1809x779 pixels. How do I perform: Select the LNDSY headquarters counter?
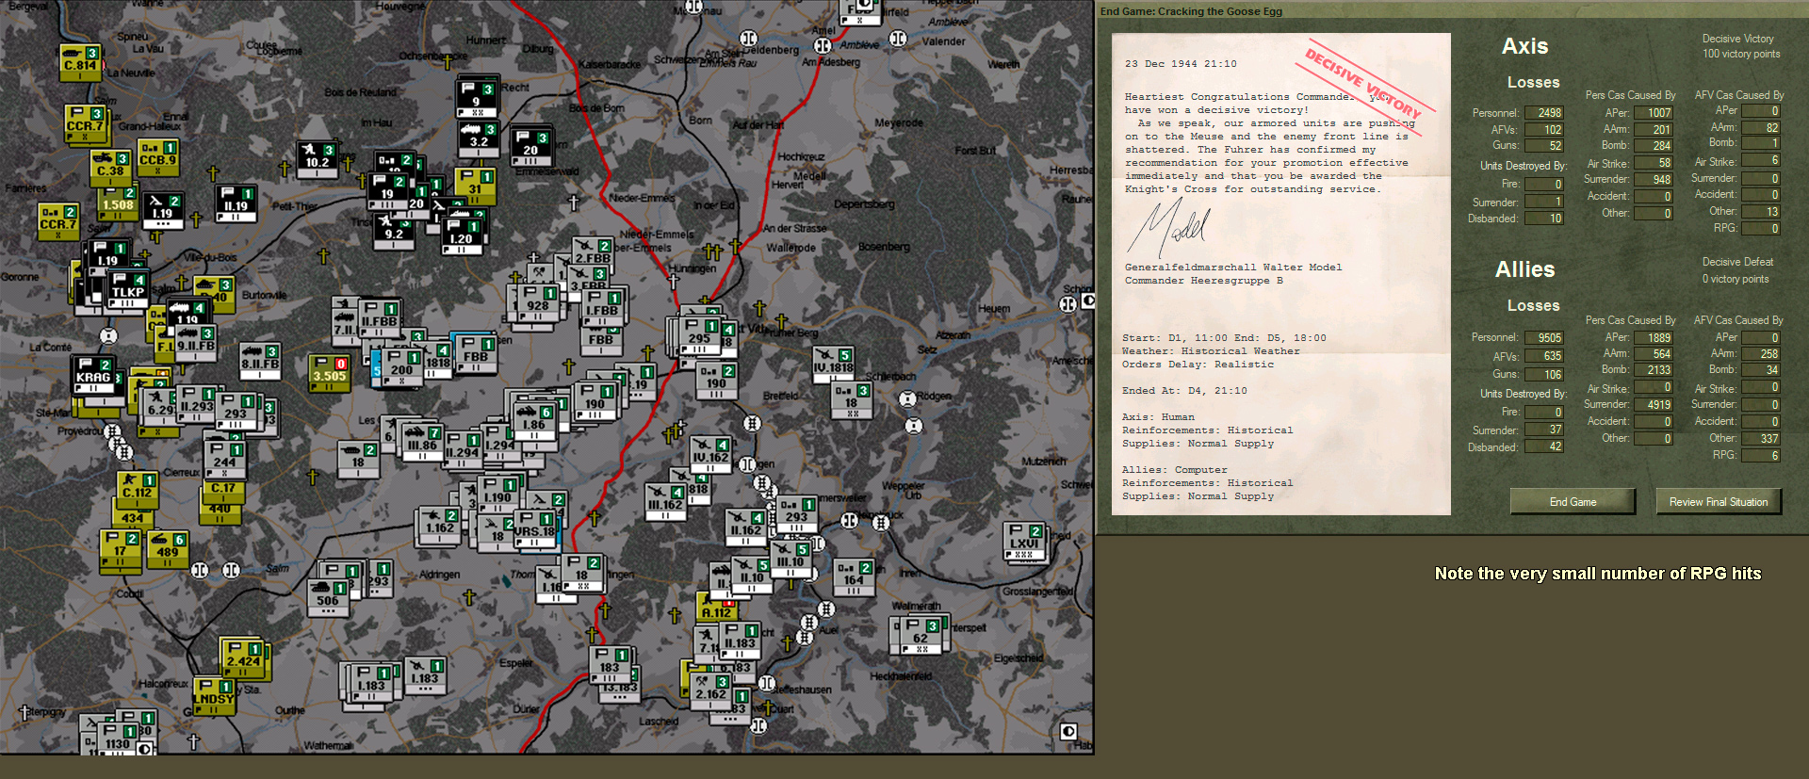coord(214,695)
